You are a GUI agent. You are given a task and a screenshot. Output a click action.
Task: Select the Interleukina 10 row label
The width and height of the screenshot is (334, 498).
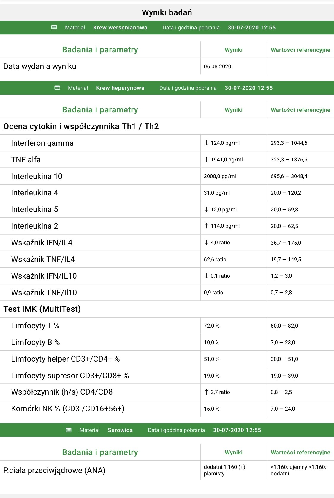(x=37, y=176)
